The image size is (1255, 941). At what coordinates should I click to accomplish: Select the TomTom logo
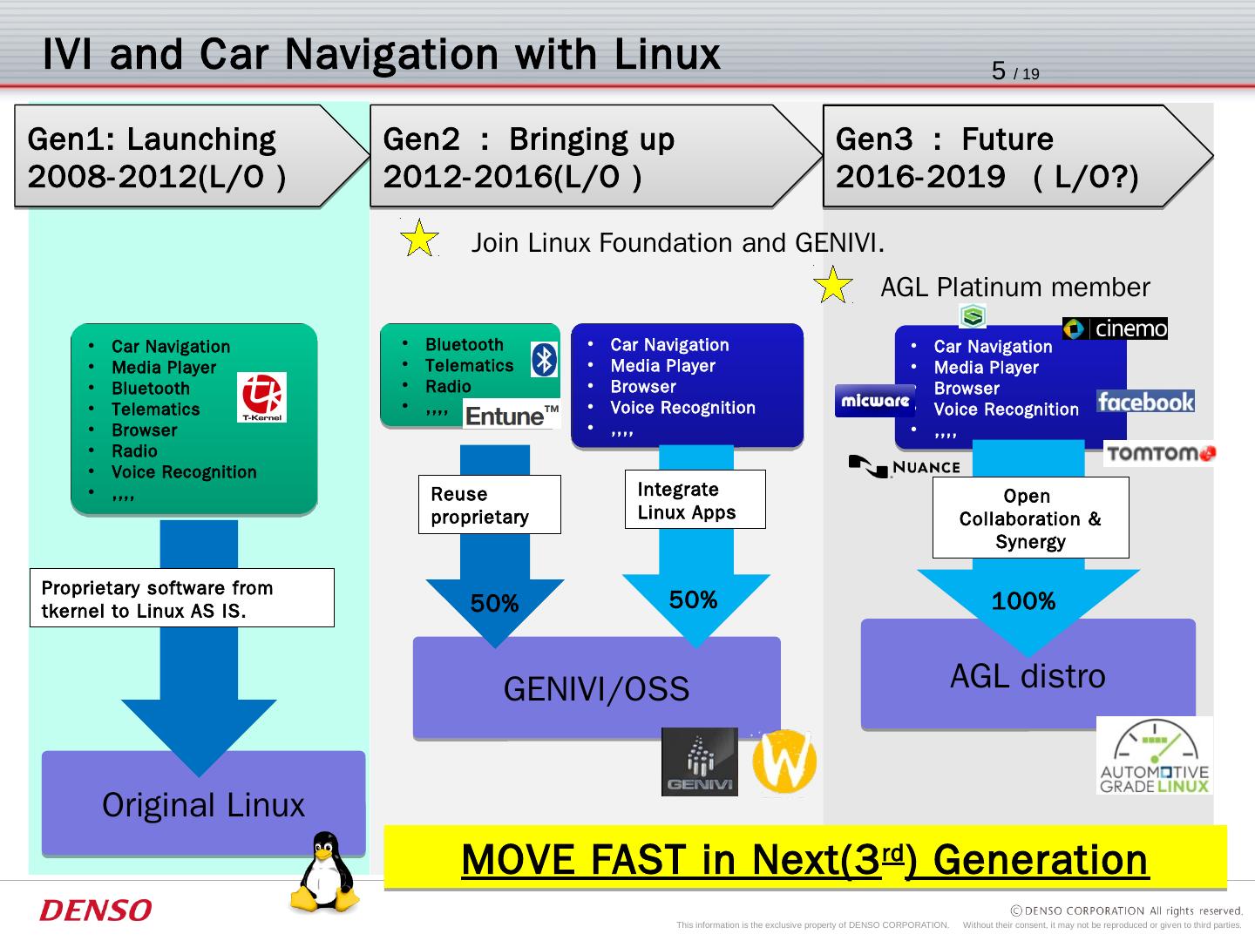[x=1160, y=453]
